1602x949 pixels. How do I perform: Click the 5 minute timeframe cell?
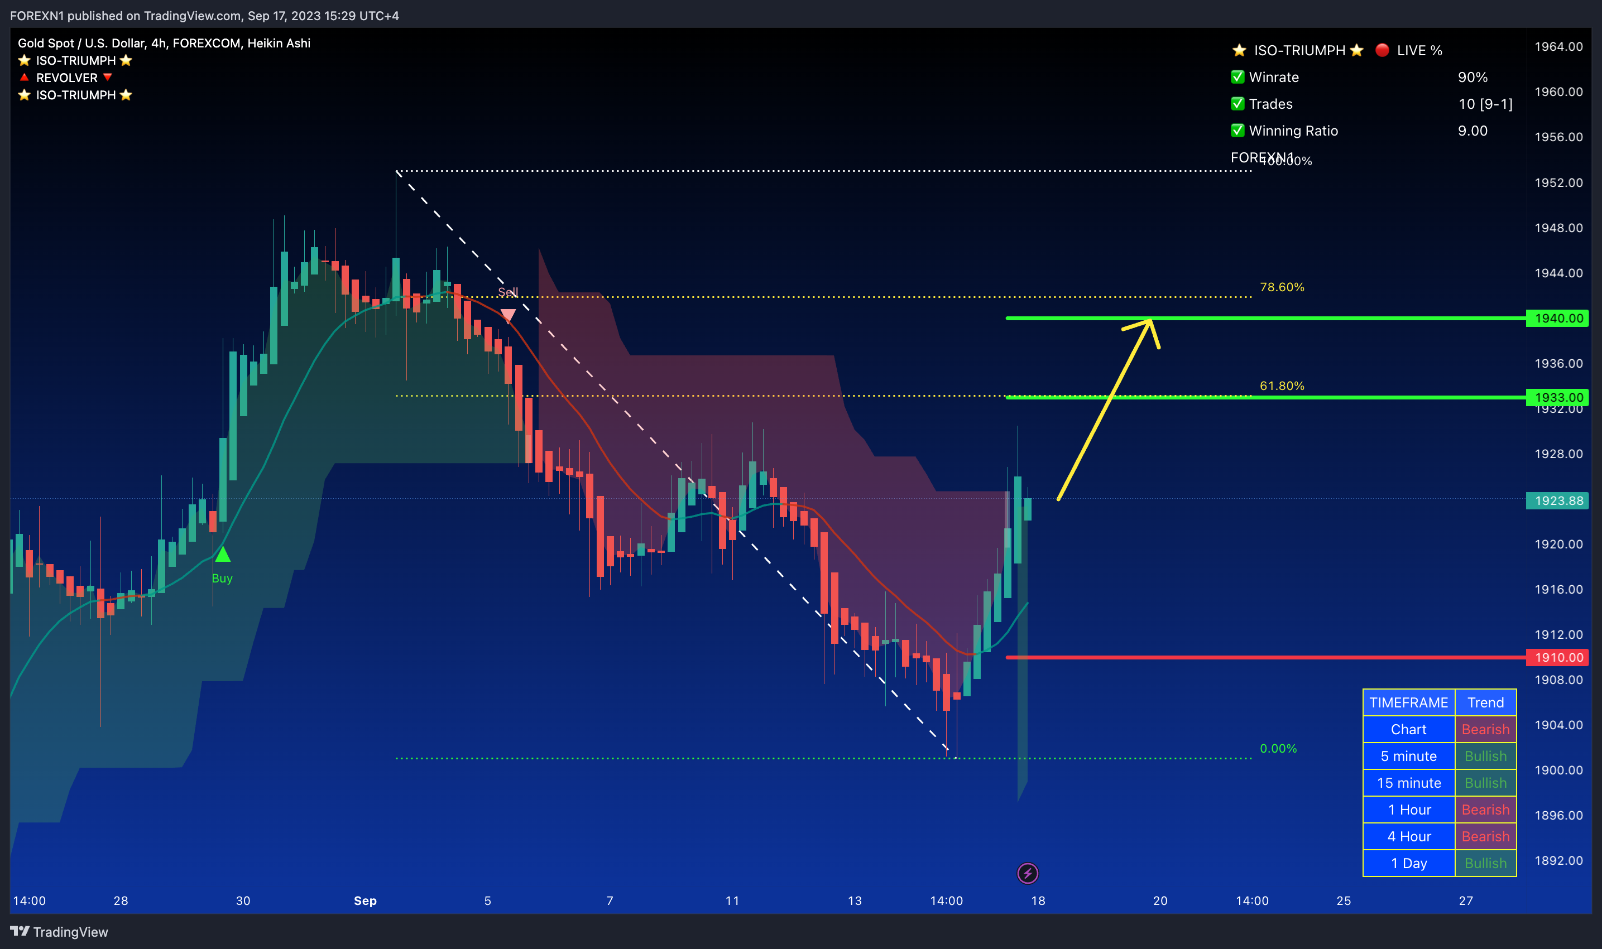point(1409,756)
